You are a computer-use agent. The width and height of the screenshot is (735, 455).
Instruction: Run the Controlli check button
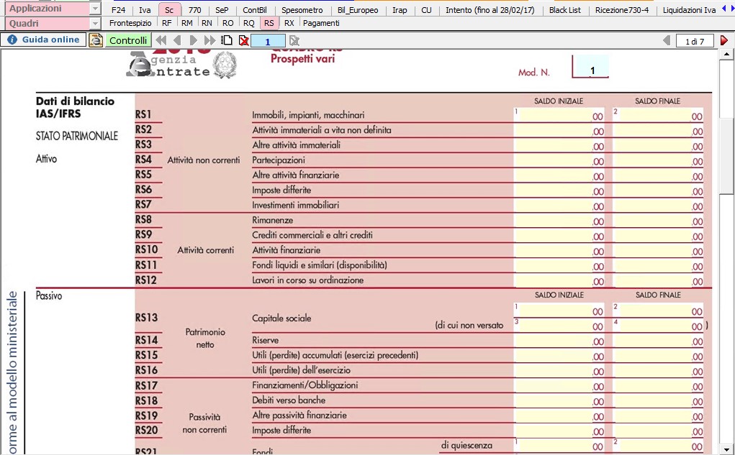coord(128,40)
